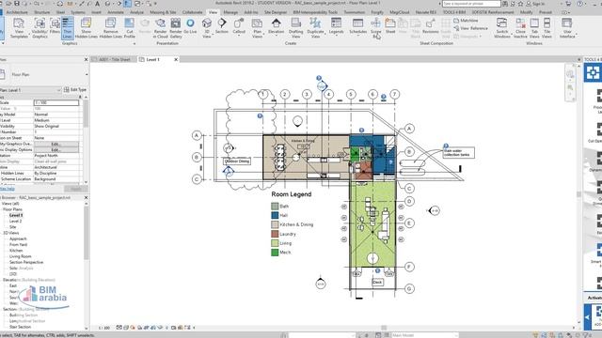Open the Floor Plan type selector dropdown
The image size is (602, 338).
(x=87, y=75)
